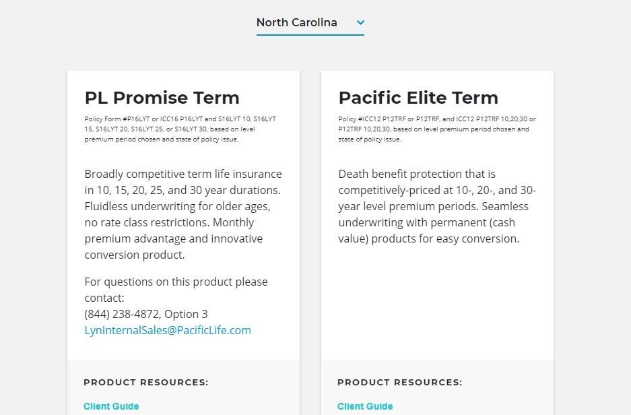Screen dimensions: 631x415
Task: Click Product Resources header in Pacific Elite card
Action: tap(400, 383)
